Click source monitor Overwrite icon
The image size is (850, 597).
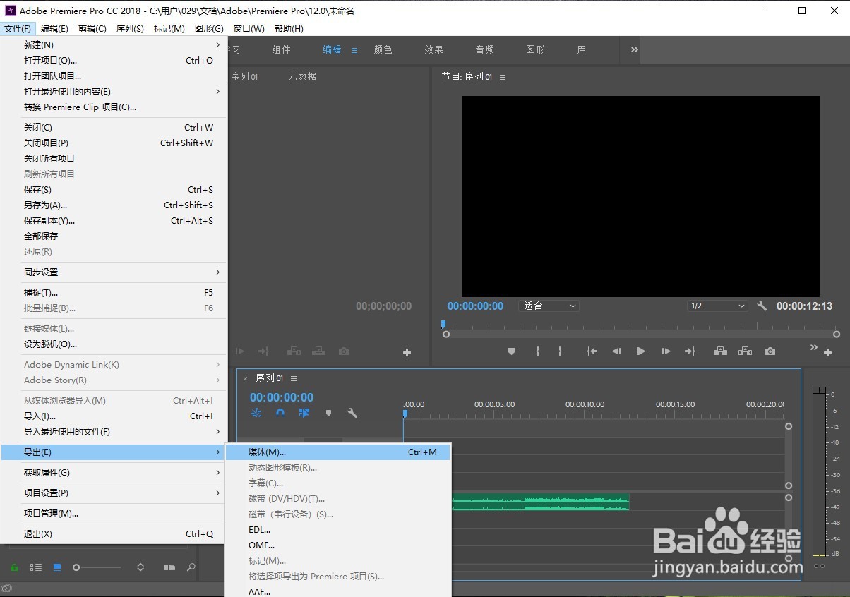(319, 351)
